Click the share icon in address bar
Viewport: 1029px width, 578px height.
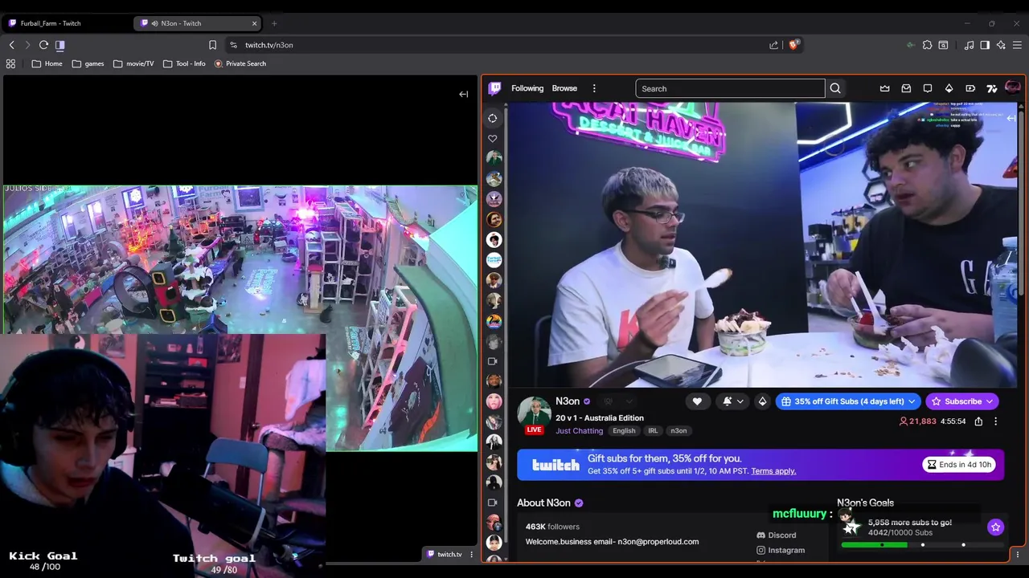773,45
